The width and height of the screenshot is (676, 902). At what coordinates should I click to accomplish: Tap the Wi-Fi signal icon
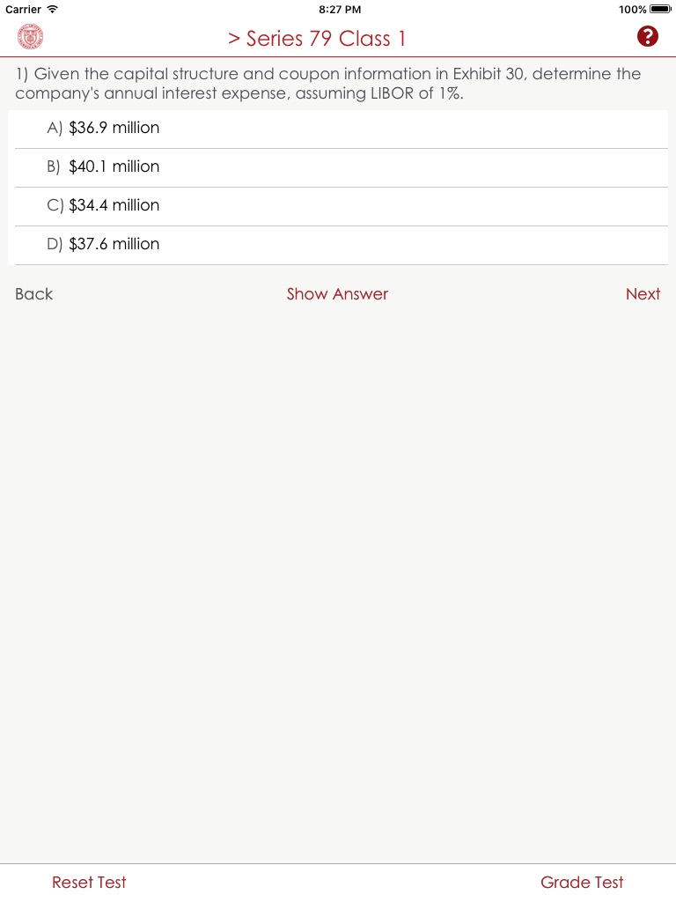(53, 9)
